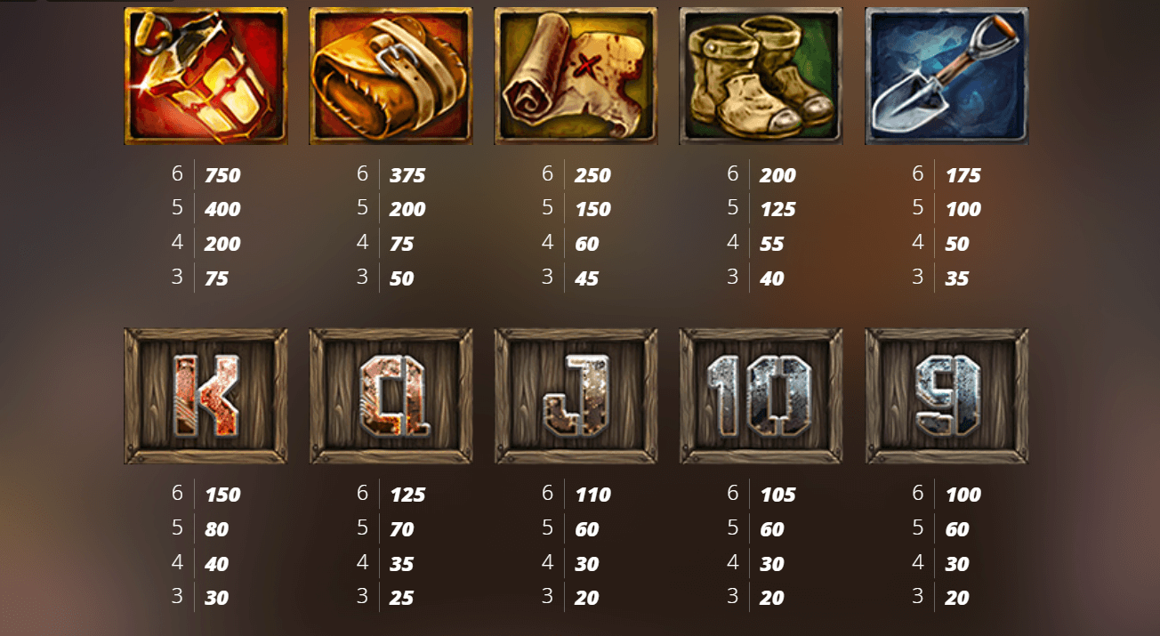
Task: Select the 250 payout under map
Action: point(592,175)
